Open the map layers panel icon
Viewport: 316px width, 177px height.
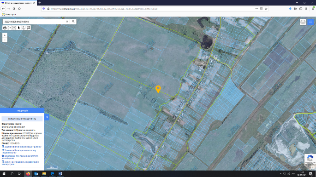303,22
